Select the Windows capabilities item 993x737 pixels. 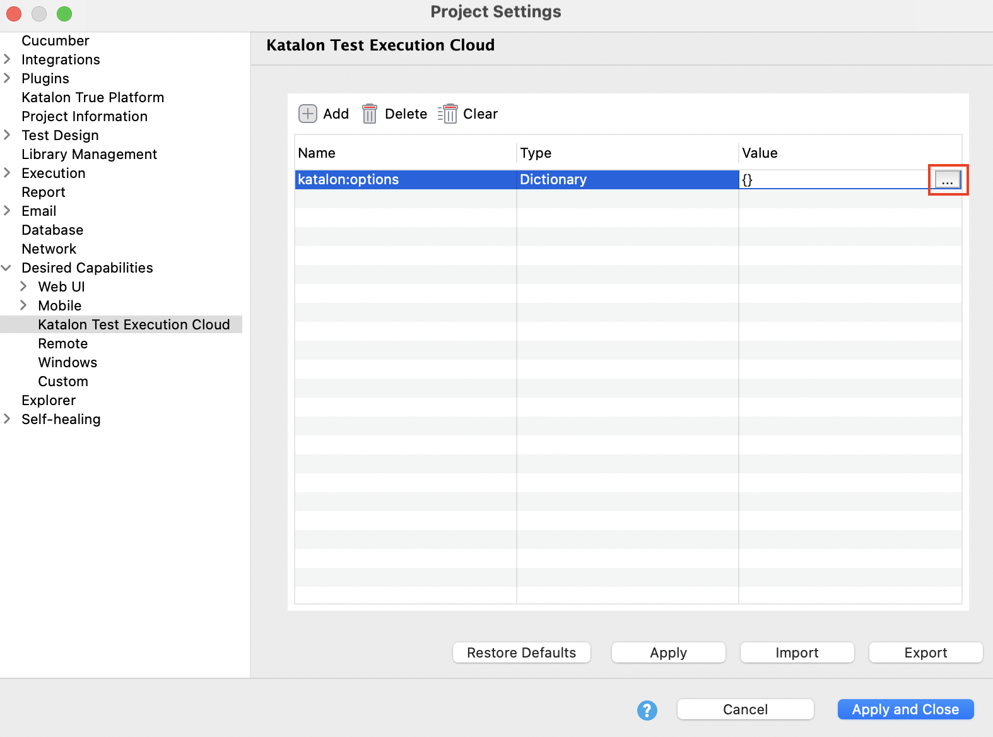pos(68,362)
